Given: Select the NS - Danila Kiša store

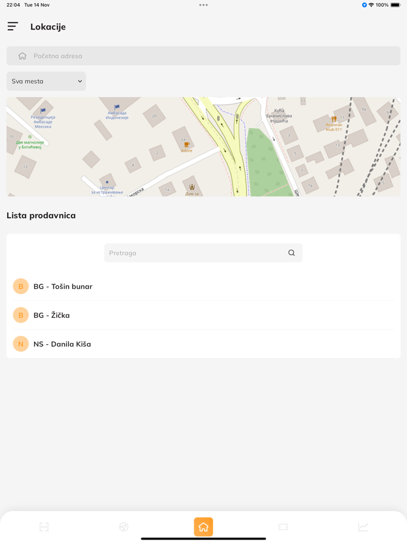Looking at the screenshot, I should coord(203,344).
